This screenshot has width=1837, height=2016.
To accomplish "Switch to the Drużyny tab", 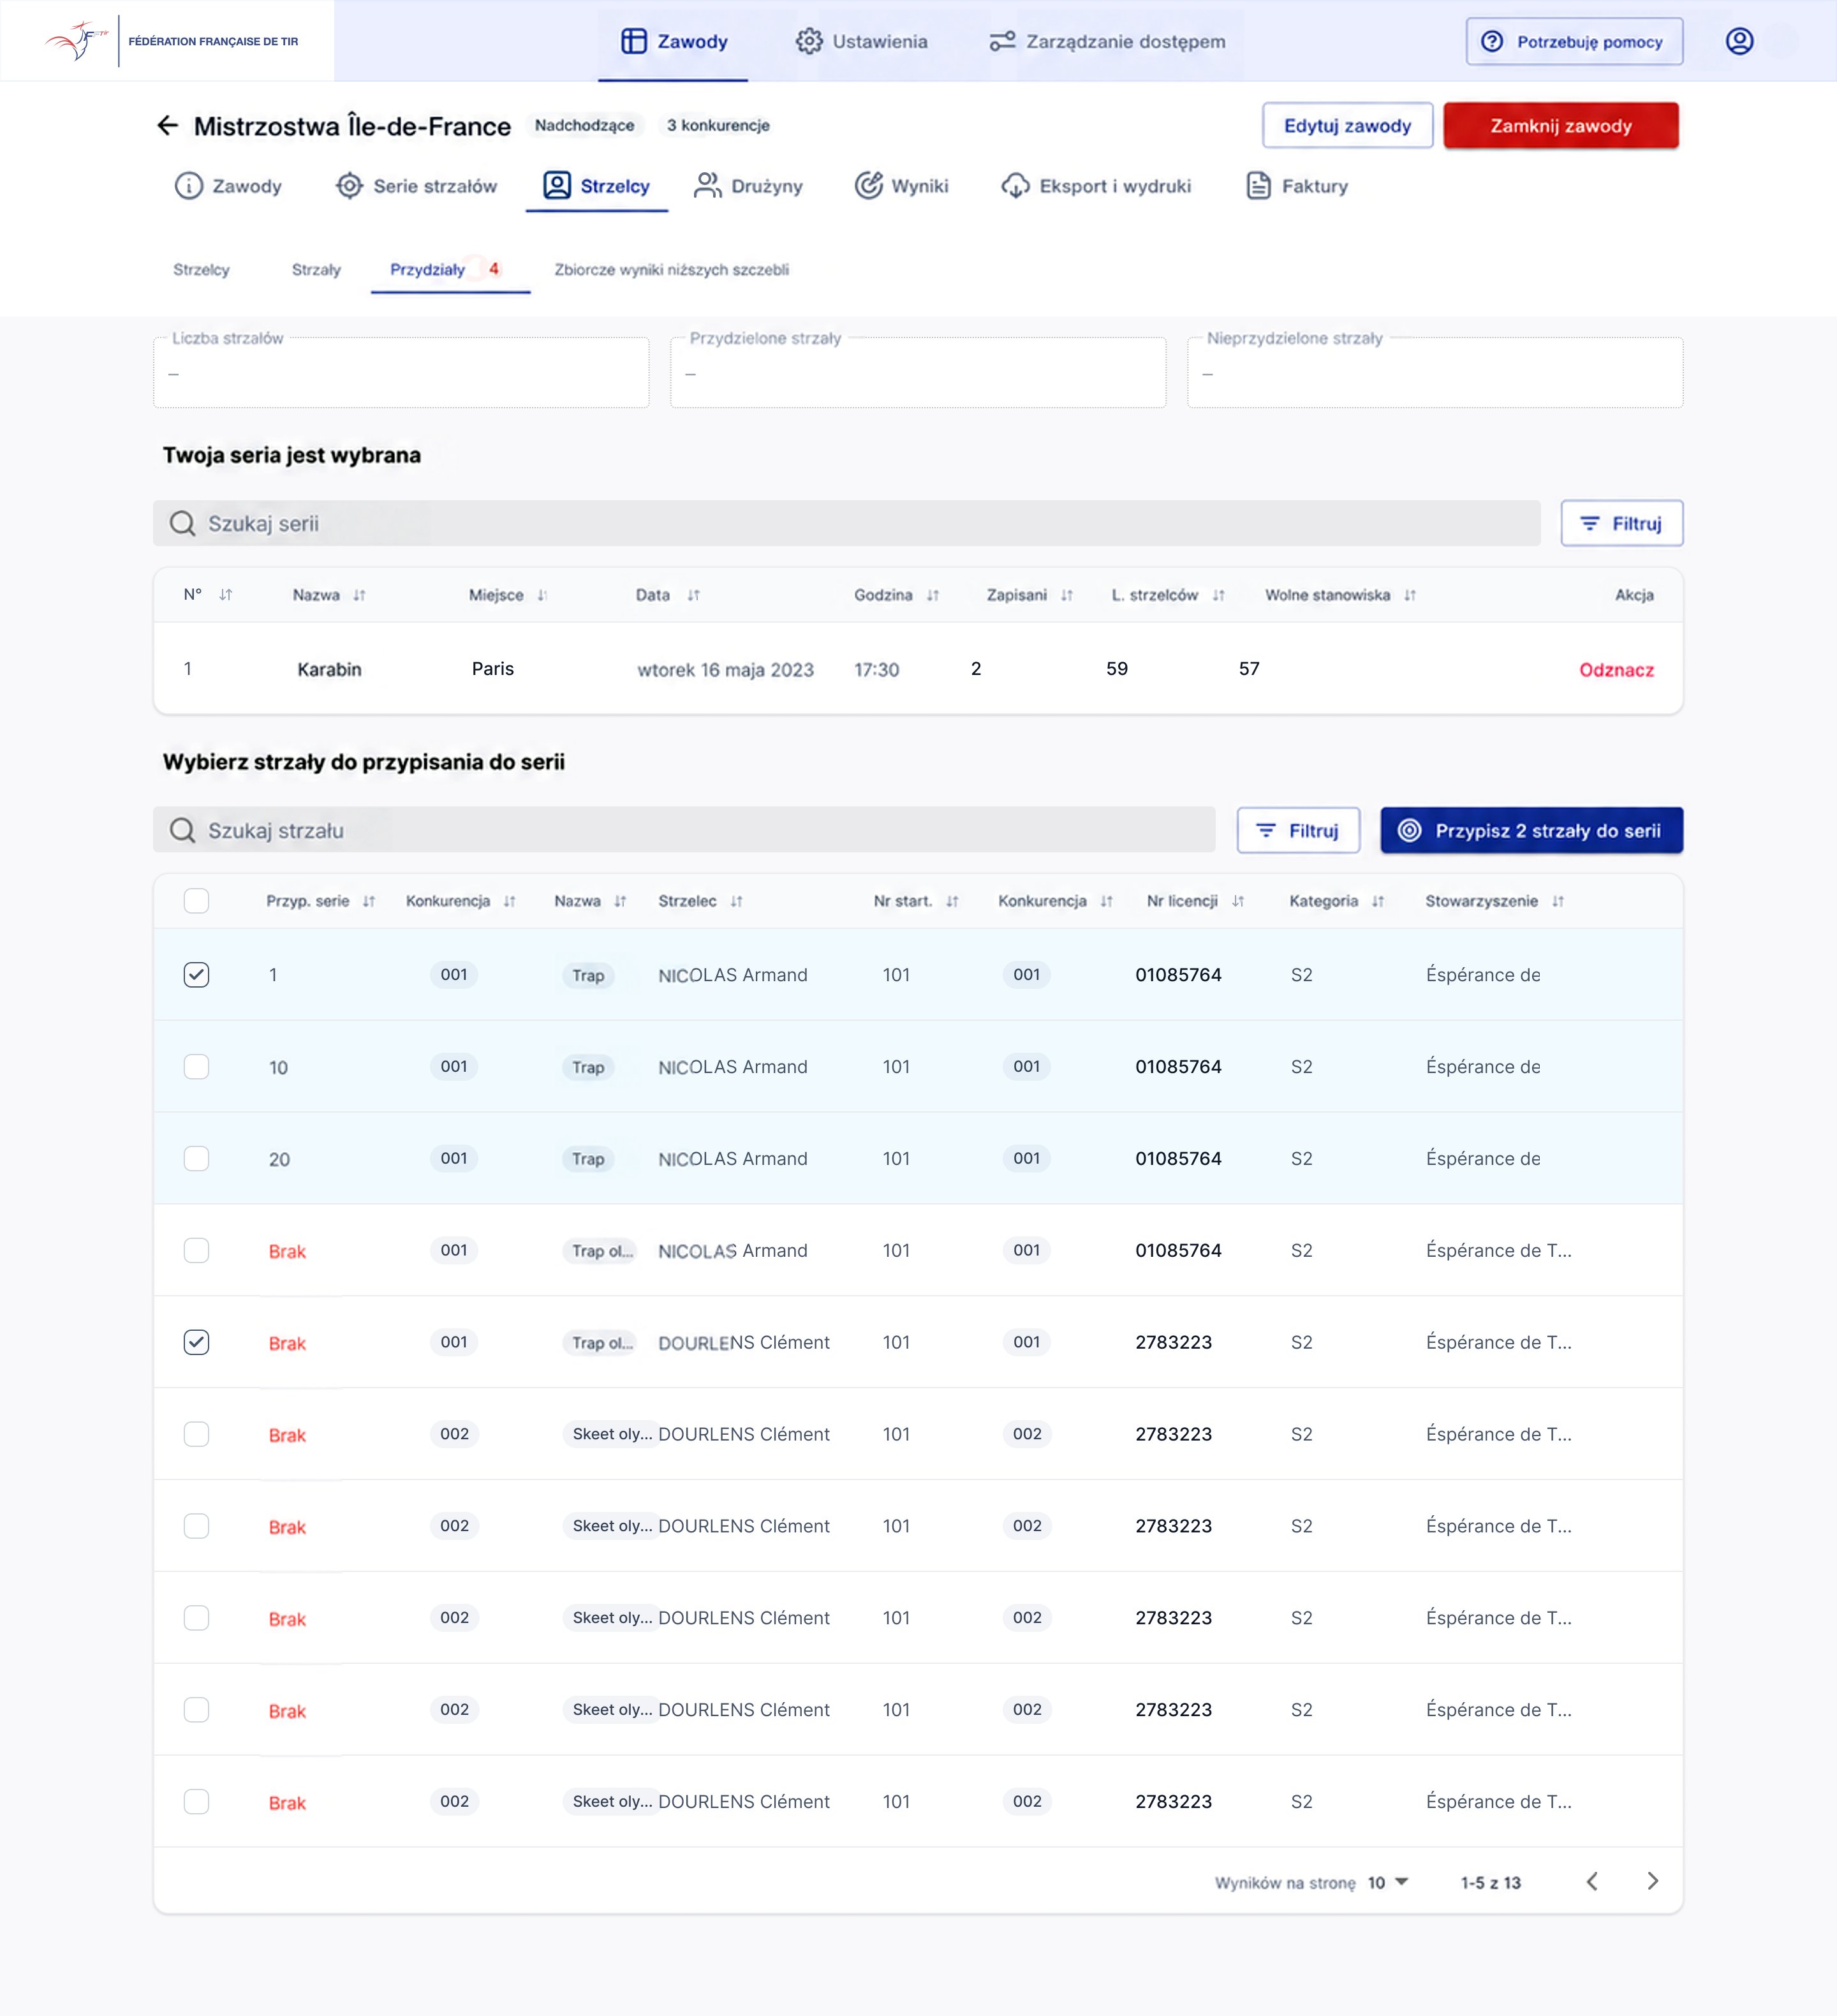I will tap(749, 186).
